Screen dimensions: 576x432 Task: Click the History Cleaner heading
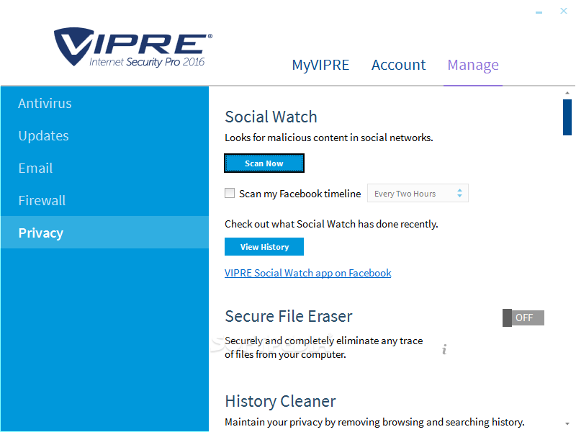coord(280,401)
